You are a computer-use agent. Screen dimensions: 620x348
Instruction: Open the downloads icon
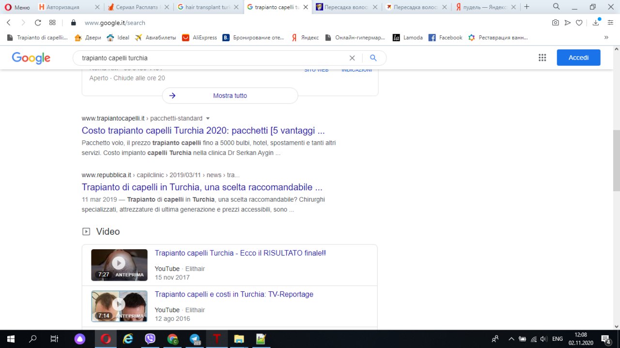[596, 23]
